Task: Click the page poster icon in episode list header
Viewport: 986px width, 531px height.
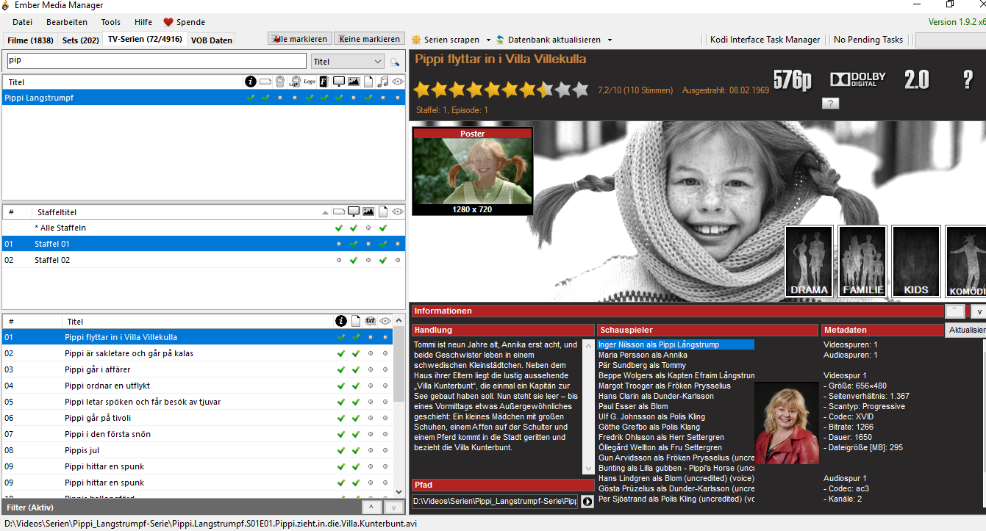Action: pyautogui.click(x=356, y=321)
